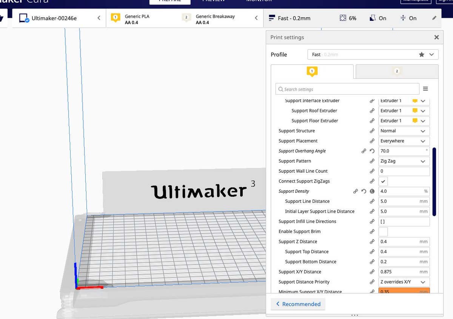Click the Recommended button
This screenshot has height=319, width=453.
(298, 304)
